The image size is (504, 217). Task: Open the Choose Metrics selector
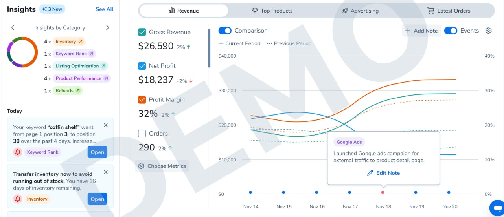tap(162, 166)
